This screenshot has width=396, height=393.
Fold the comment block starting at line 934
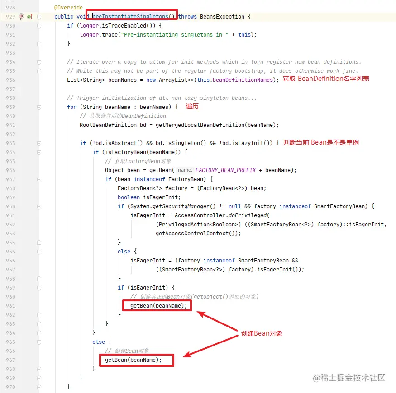tap(39, 62)
